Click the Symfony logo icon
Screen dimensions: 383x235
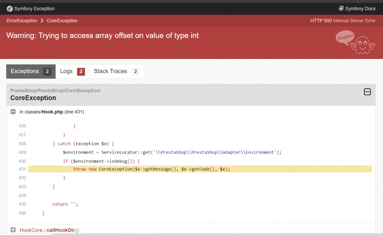(x=10, y=8)
